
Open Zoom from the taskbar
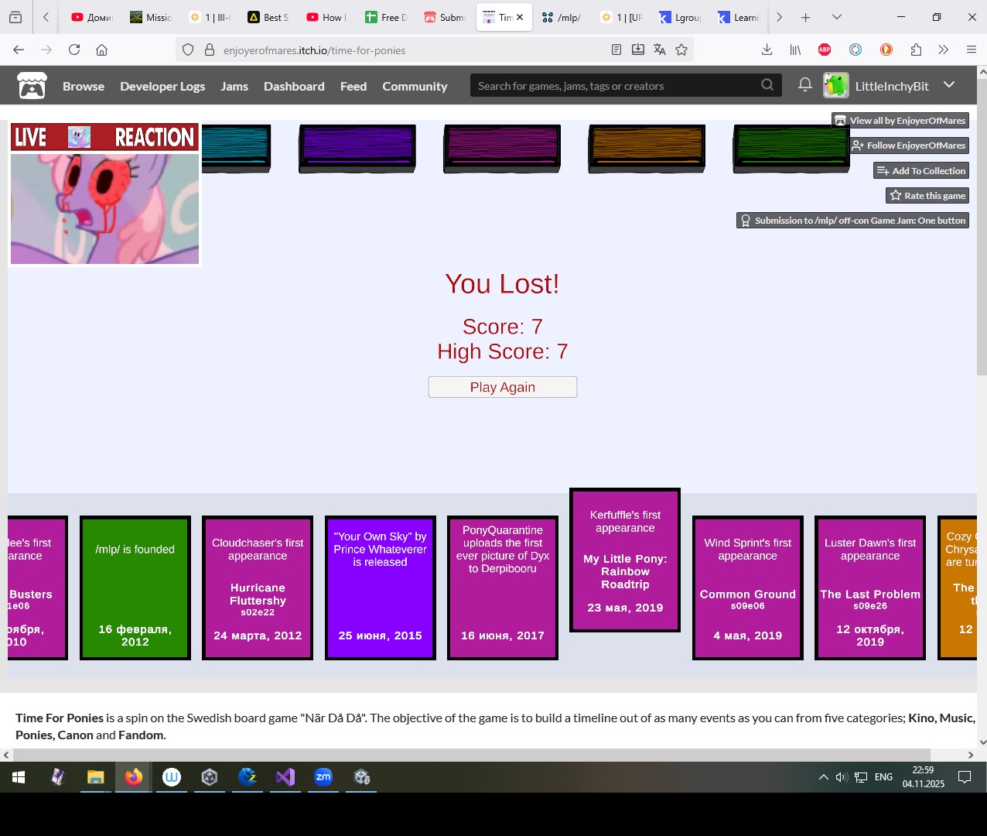pos(323,777)
